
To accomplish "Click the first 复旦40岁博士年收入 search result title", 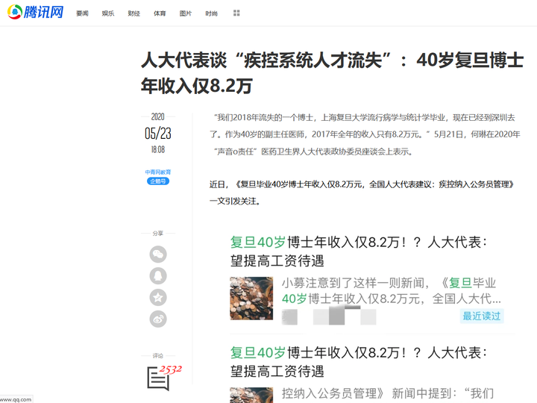I will pyautogui.click(x=358, y=252).
